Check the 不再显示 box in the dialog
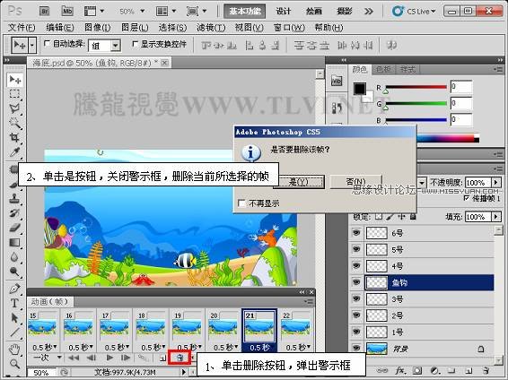 pos(241,203)
